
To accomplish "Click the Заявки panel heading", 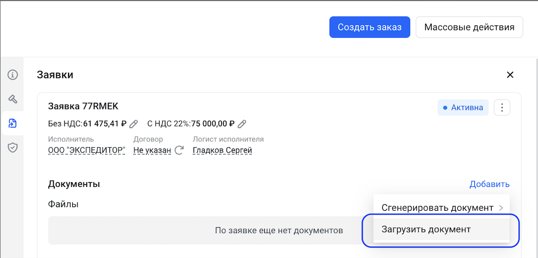I will (55, 75).
